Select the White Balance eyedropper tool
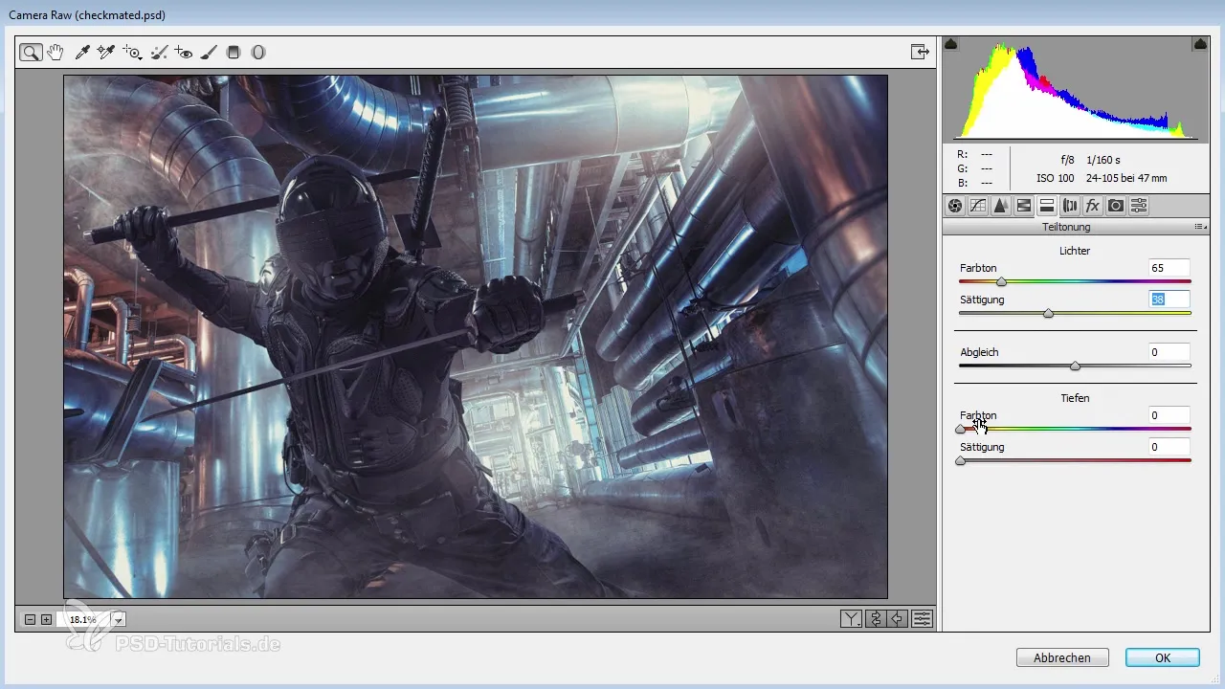 [83, 53]
